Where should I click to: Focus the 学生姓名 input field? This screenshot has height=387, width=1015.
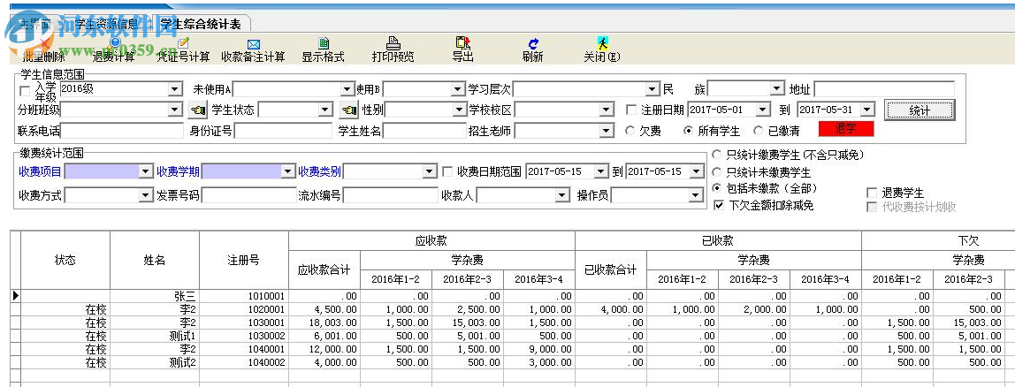pyautogui.click(x=424, y=132)
